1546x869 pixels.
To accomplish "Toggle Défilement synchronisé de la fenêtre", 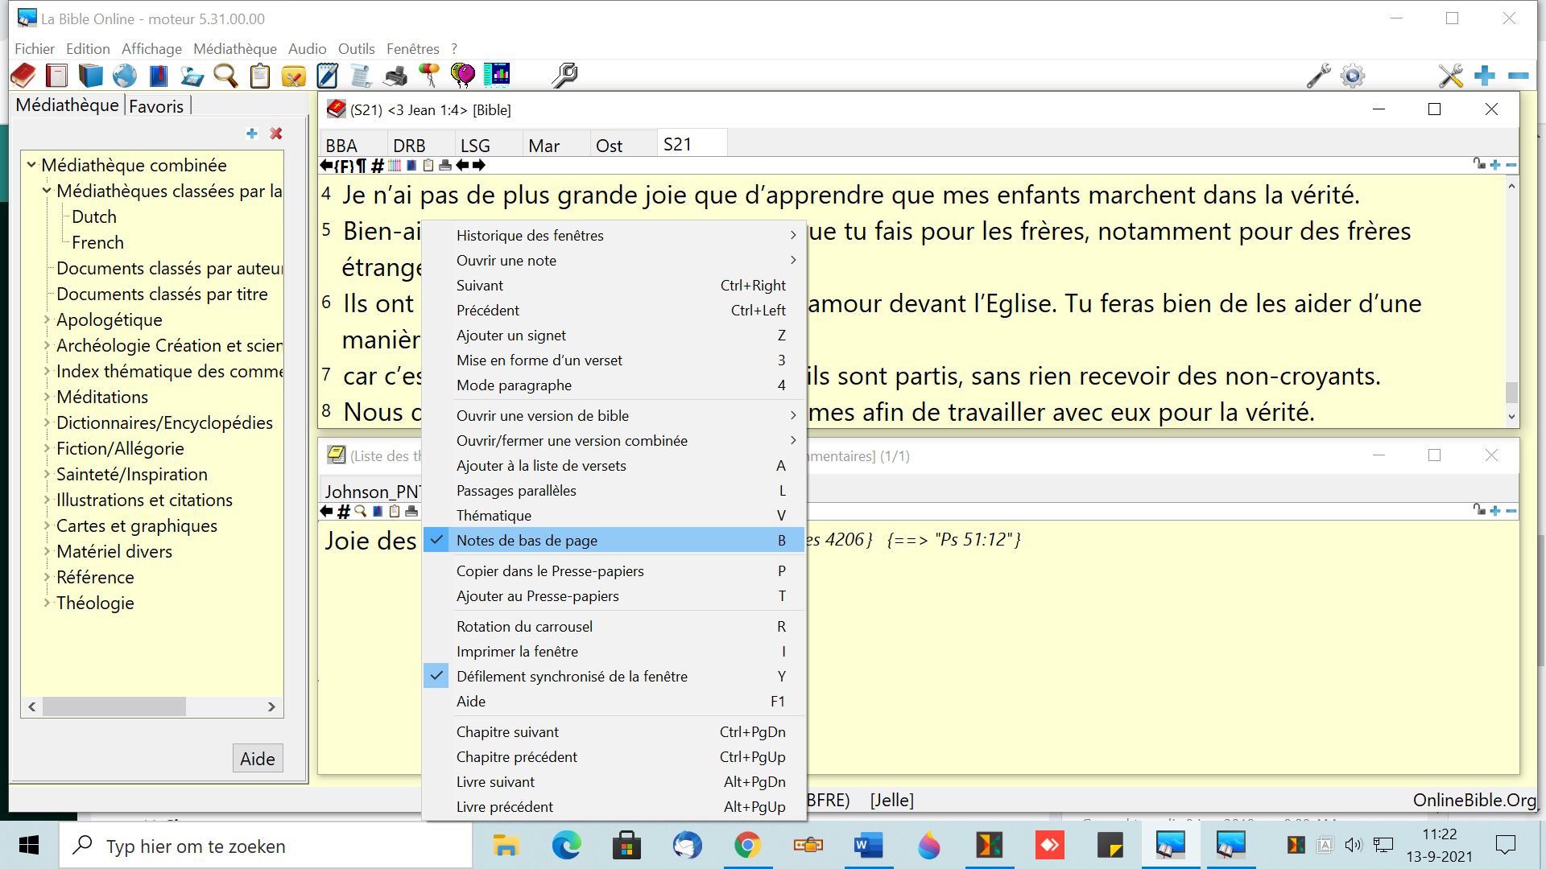I will pyautogui.click(x=572, y=677).
